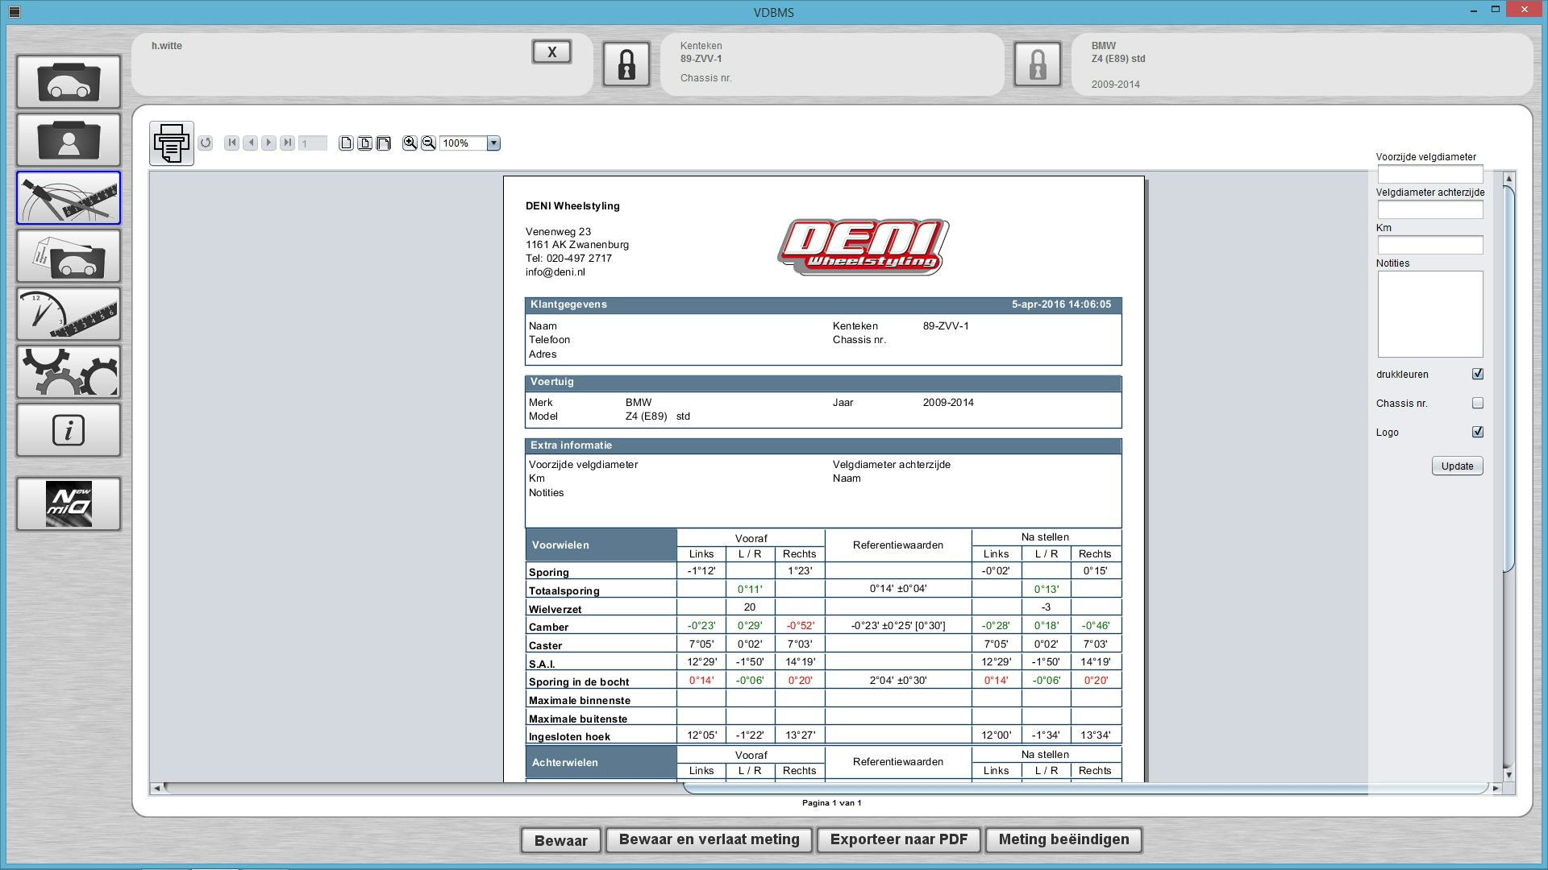Click Bewaar en verlaat meting button

coord(709,839)
